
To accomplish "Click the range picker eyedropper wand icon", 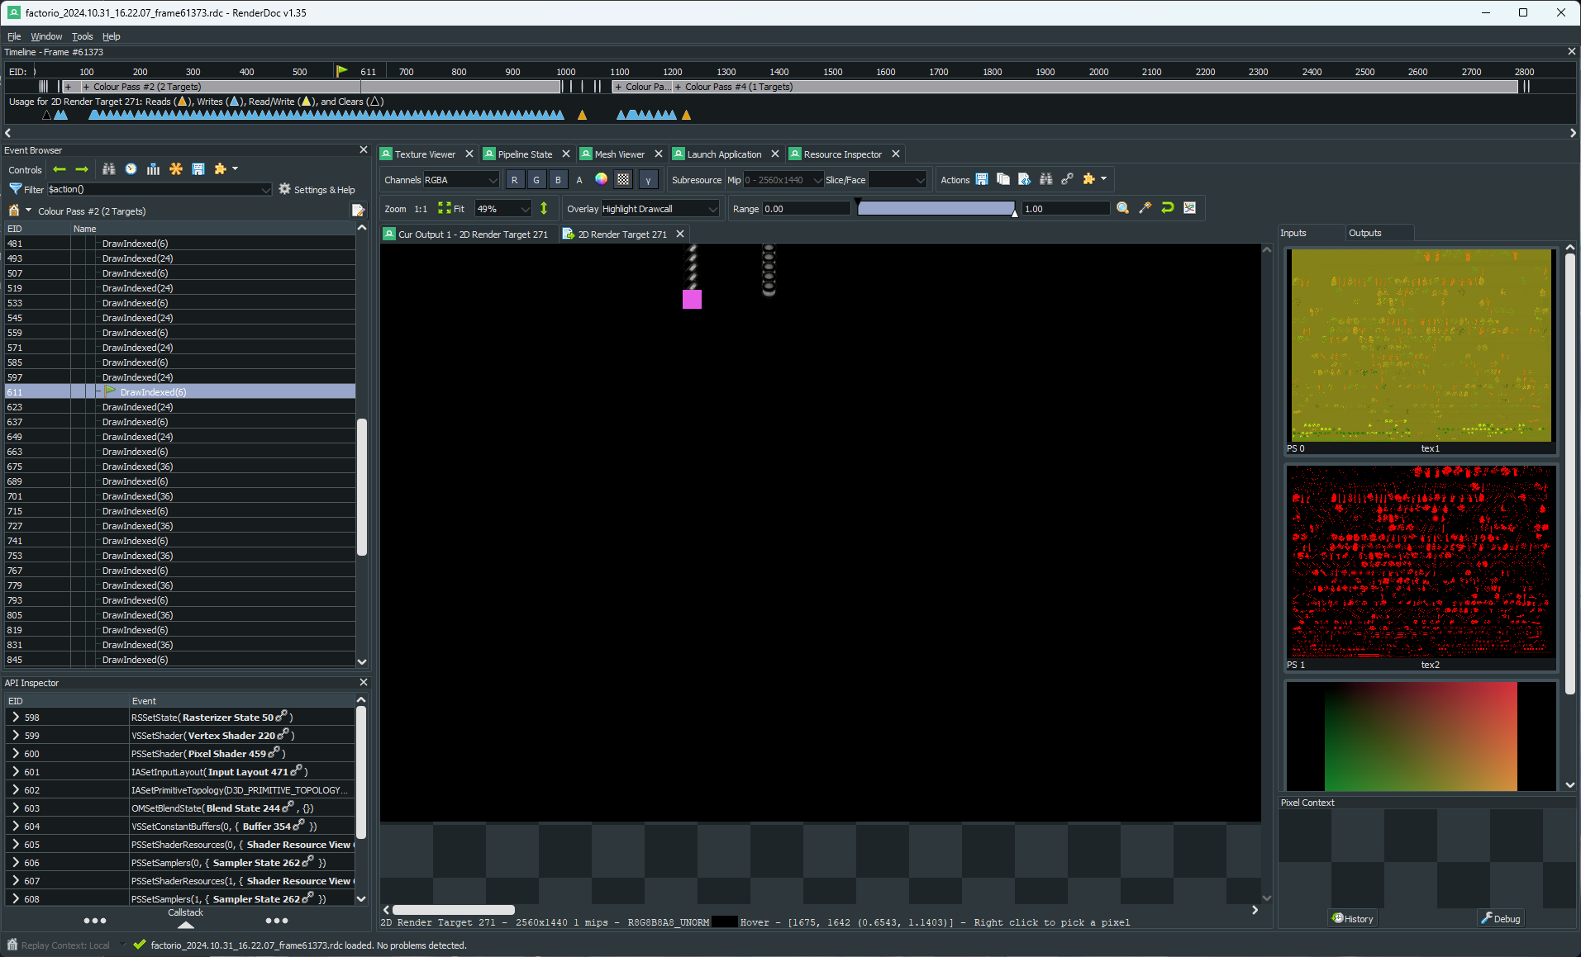I will (x=1145, y=208).
